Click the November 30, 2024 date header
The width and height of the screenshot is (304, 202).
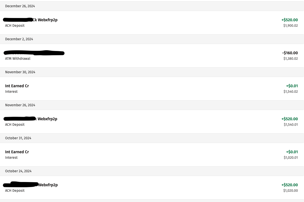(x=20, y=72)
